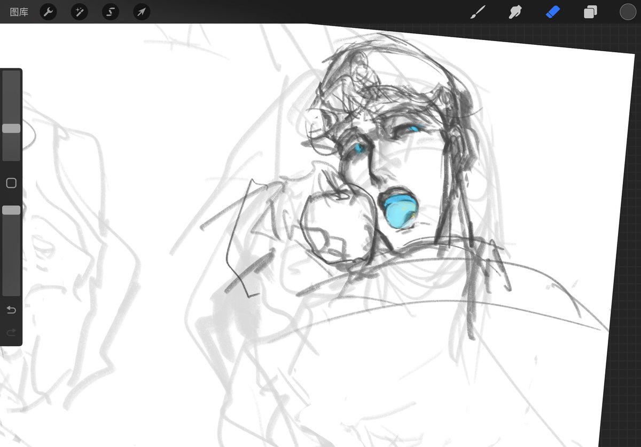The height and width of the screenshot is (447, 641).
Task: Activate the Selection S-ribbon tool
Action: pos(111,12)
